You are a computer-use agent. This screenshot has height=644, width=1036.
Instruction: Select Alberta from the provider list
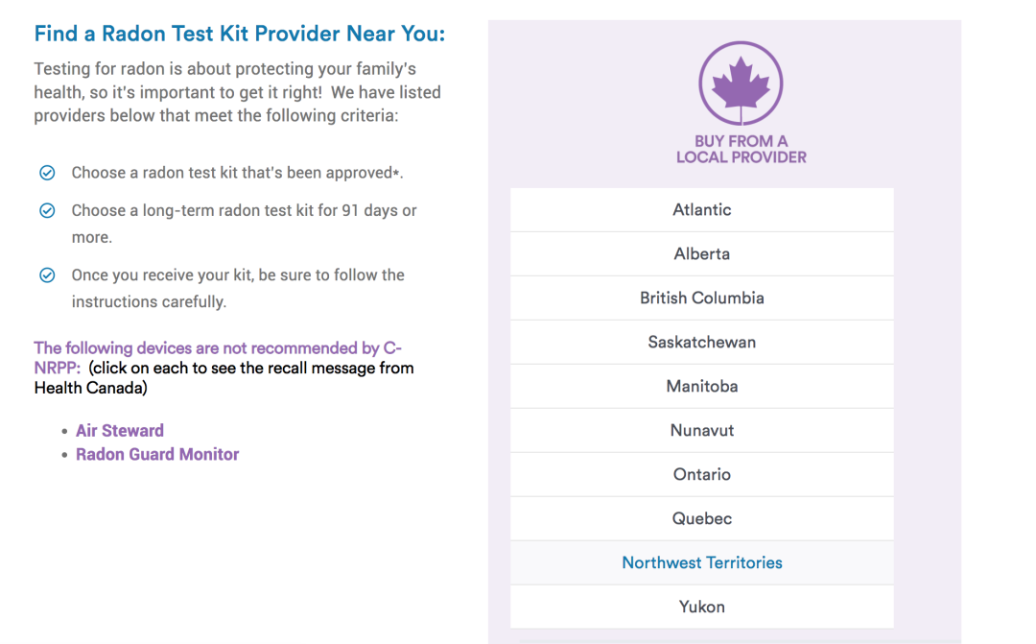[701, 254]
